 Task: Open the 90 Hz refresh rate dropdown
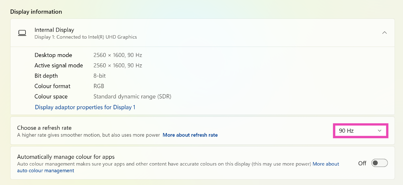(360, 131)
